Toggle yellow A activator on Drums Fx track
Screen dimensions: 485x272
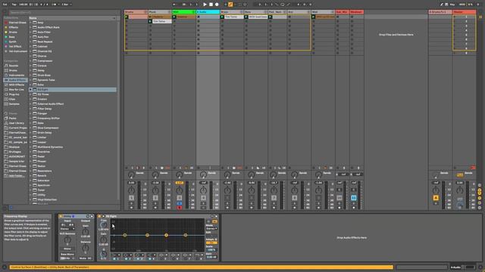(436, 198)
